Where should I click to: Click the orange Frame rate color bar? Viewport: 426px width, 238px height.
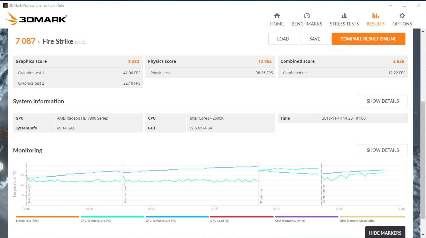tap(48, 217)
